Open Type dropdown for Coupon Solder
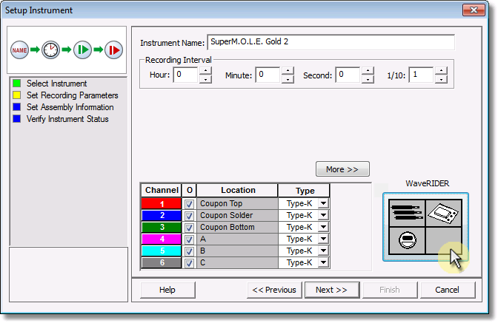 coord(323,215)
